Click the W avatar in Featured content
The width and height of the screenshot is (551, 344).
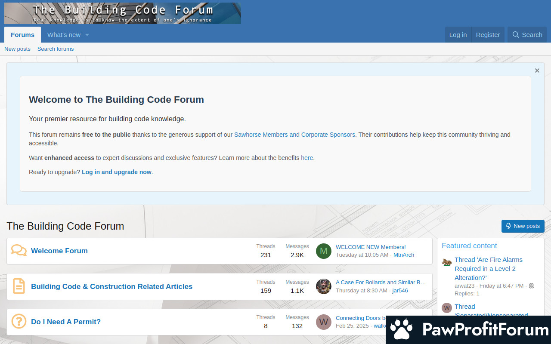[x=447, y=307]
